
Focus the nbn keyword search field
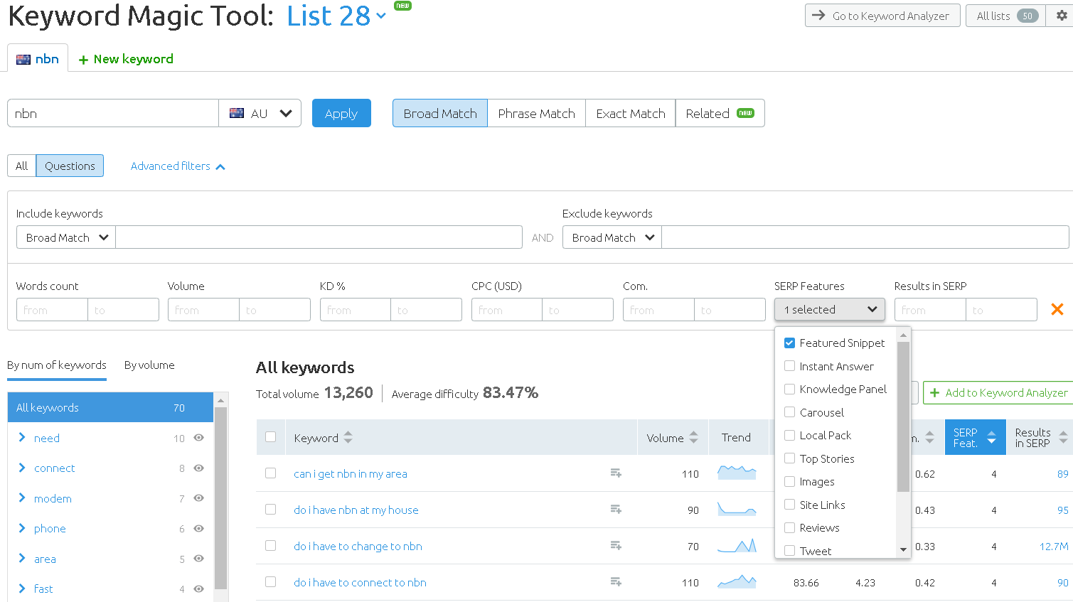(x=113, y=113)
